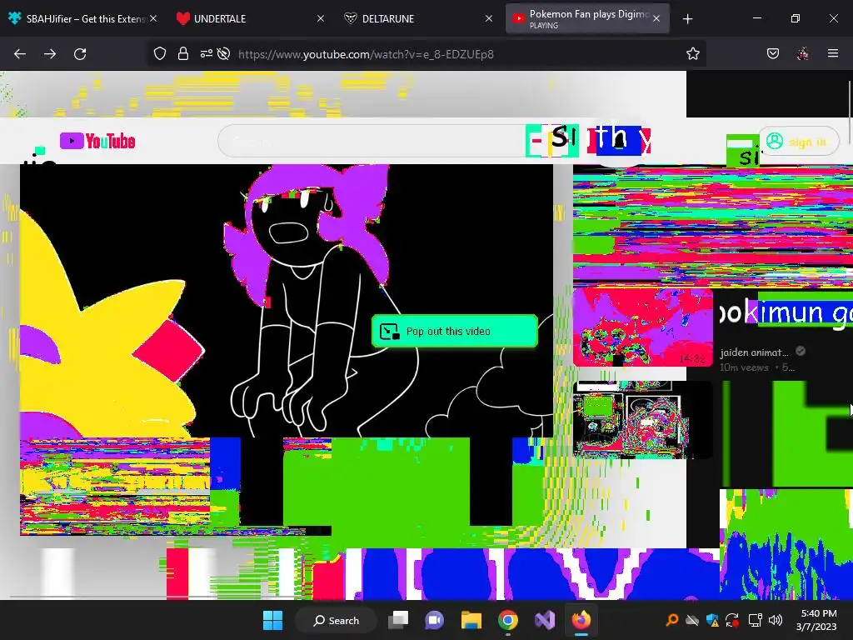The width and height of the screenshot is (853, 640).
Task: Open File Explorer from the taskbar
Action: pyautogui.click(x=471, y=620)
